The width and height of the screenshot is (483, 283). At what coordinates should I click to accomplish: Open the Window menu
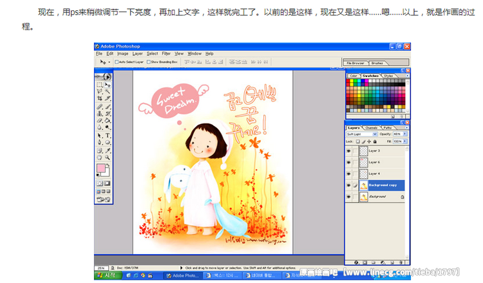[x=194, y=53]
